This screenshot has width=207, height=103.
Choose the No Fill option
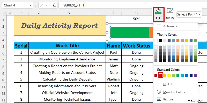(176, 84)
